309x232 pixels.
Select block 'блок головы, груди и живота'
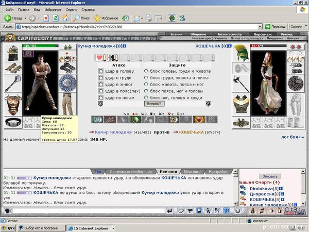(x=146, y=71)
